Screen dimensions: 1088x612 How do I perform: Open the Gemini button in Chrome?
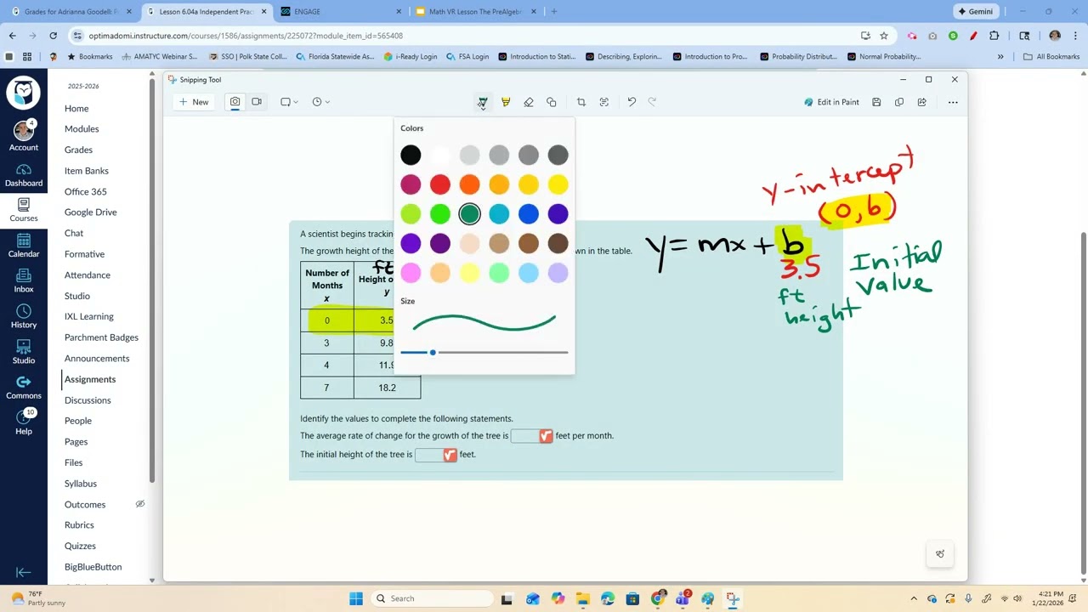(976, 12)
